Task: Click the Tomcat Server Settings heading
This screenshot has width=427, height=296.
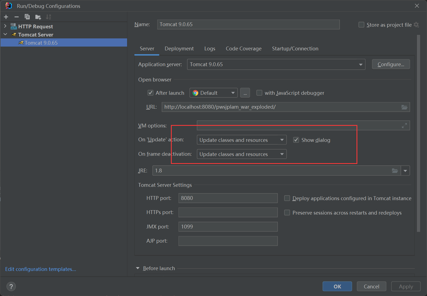Action: point(165,185)
